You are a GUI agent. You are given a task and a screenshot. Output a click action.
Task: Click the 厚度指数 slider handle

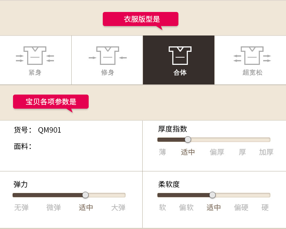[x=188, y=140]
